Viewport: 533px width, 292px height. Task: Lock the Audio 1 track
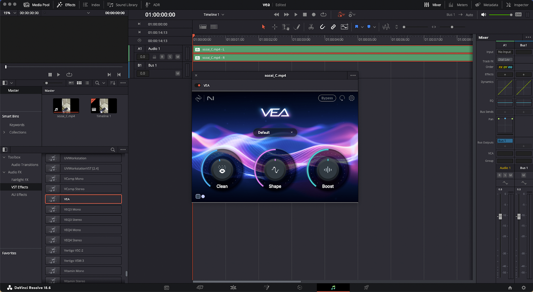(154, 57)
